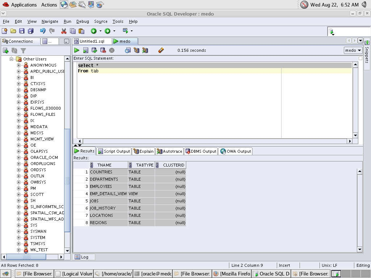This screenshot has width=371, height=278.
Task: Click the Commit icon in worksheet toolbar
Action: 94,50
